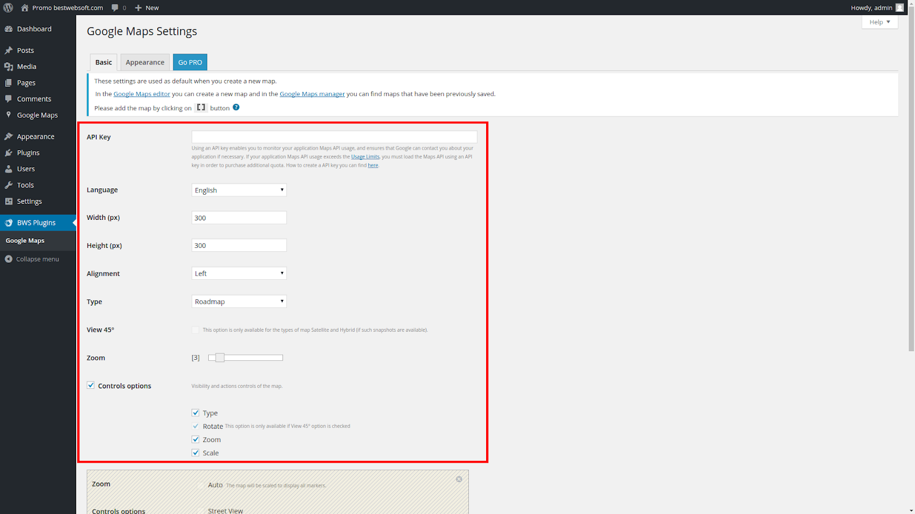Open the site home icon in admin bar
Viewport: 915px width, 514px height.
point(25,7)
